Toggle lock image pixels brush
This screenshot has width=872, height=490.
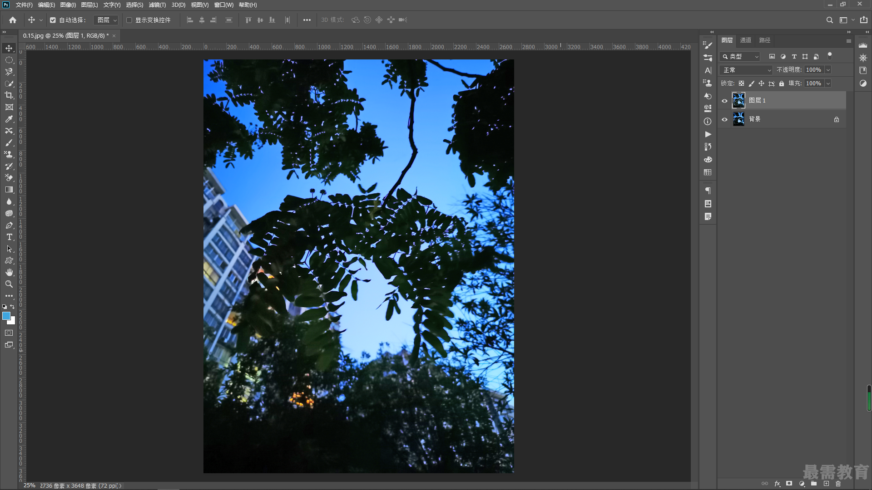[751, 83]
